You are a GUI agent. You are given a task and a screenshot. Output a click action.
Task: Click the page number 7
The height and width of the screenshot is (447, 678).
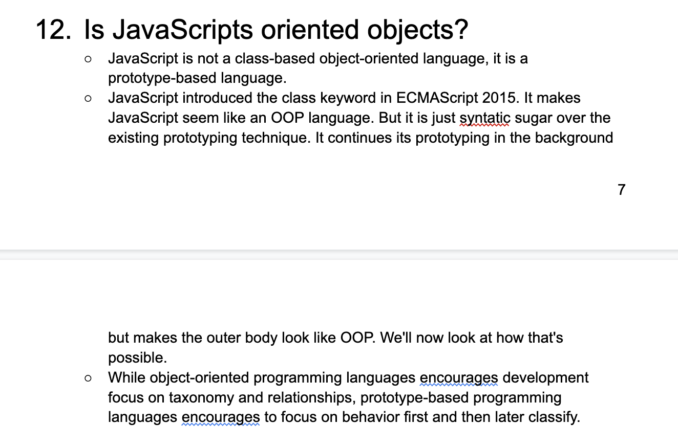click(x=621, y=190)
